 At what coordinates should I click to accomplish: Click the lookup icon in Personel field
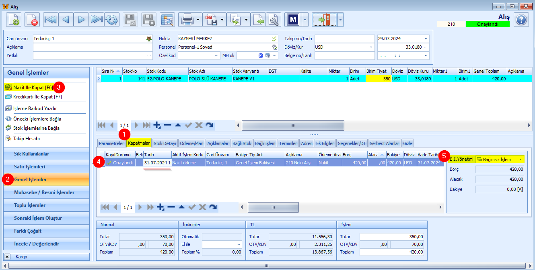274,47
